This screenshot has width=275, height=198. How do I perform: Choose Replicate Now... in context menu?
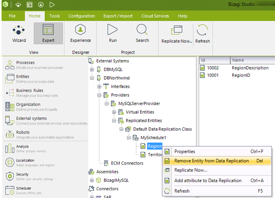217,170
